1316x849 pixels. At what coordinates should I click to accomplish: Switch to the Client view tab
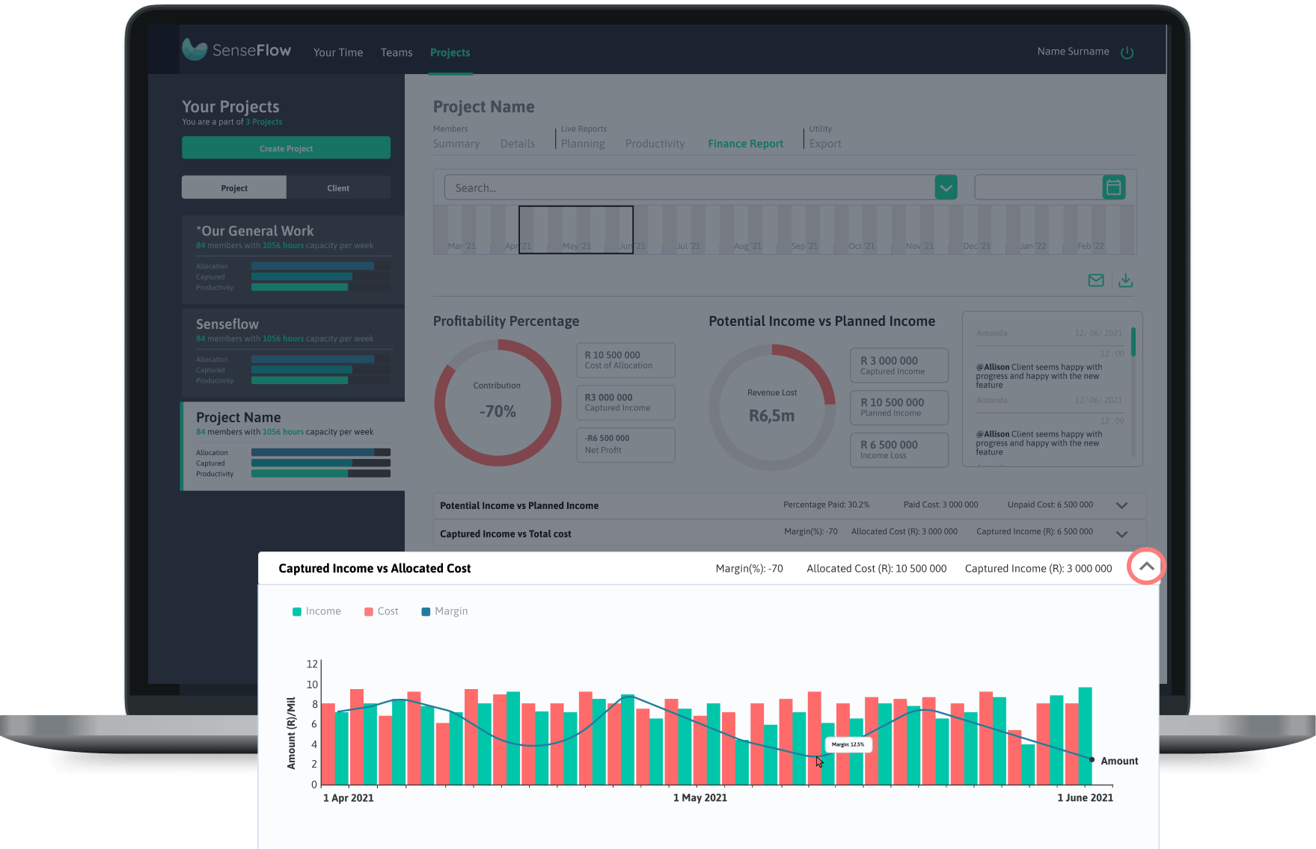(x=338, y=188)
